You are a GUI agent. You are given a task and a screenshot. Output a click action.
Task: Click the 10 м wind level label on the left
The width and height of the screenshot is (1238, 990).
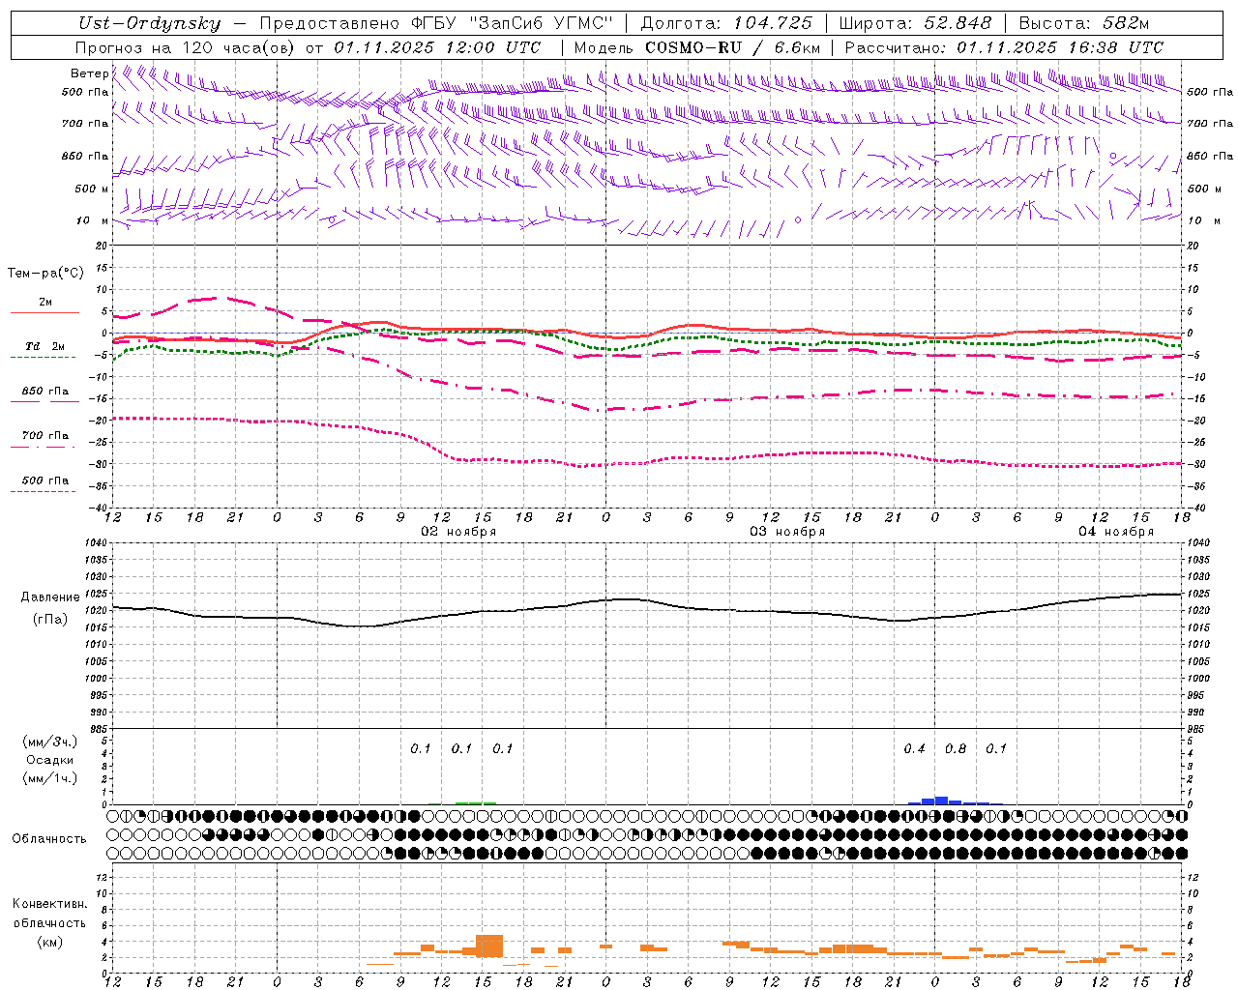coord(92,220)
